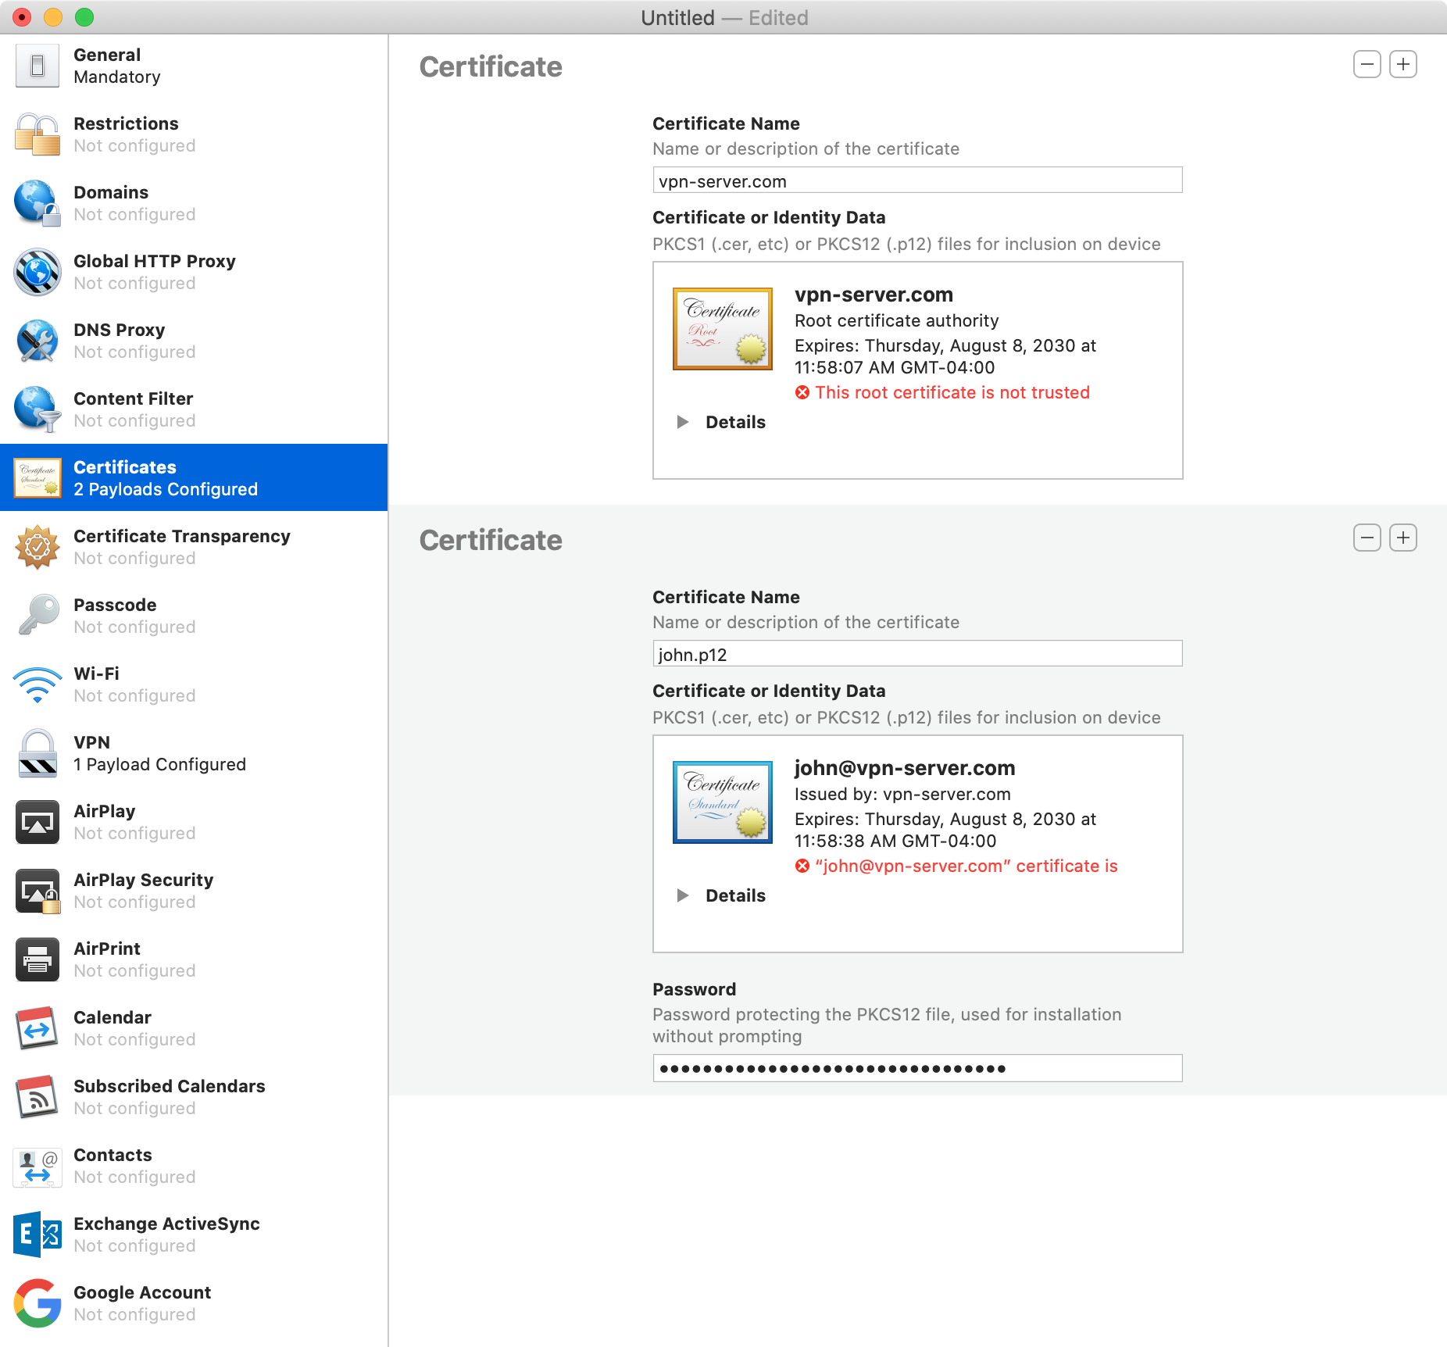The width and height of the screenshot is (1447, 1347).
Task: Click the john certificate error icon
Action: click(x=802, y=866)
